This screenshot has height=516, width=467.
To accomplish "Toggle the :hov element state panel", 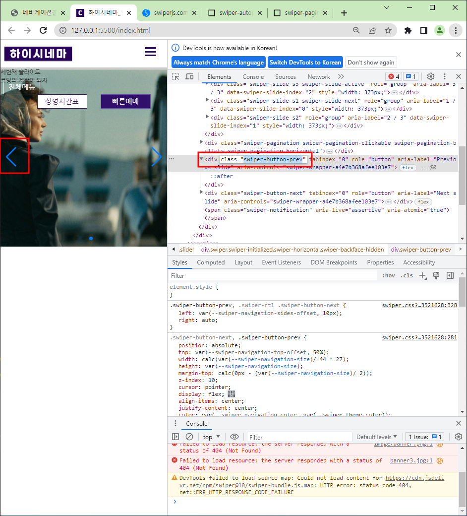I will click(388, 275).
